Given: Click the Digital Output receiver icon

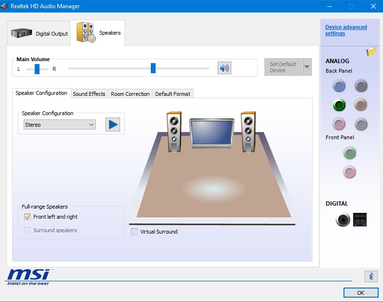Looking at the screenshot, I should tap(22, 33).
